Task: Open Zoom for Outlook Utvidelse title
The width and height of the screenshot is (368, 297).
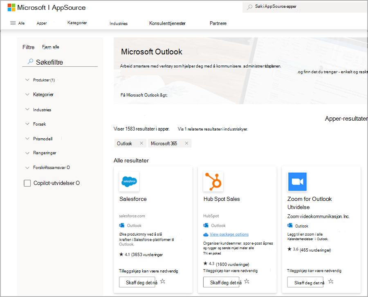Action: (310, 203)
